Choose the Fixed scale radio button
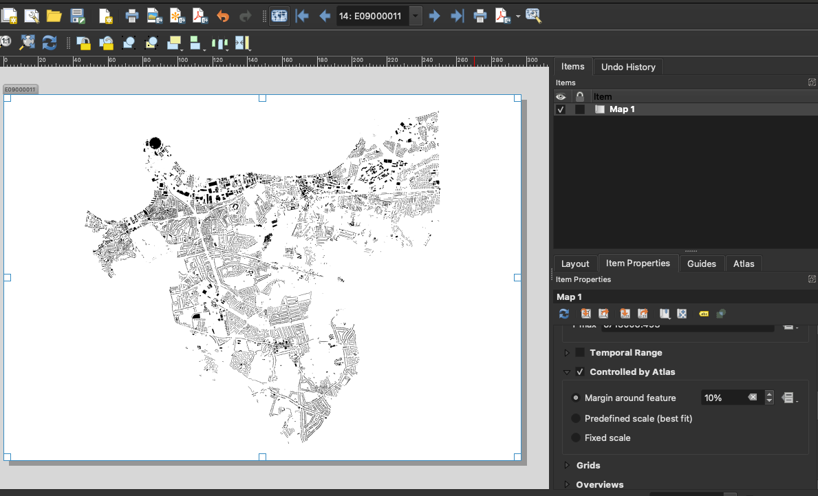This screenshot has width=818, height=496. 576,438
